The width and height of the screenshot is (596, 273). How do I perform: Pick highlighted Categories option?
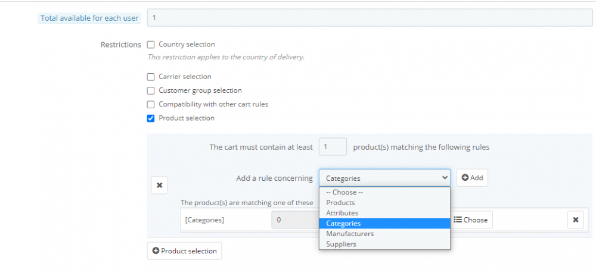coord(343,224)
